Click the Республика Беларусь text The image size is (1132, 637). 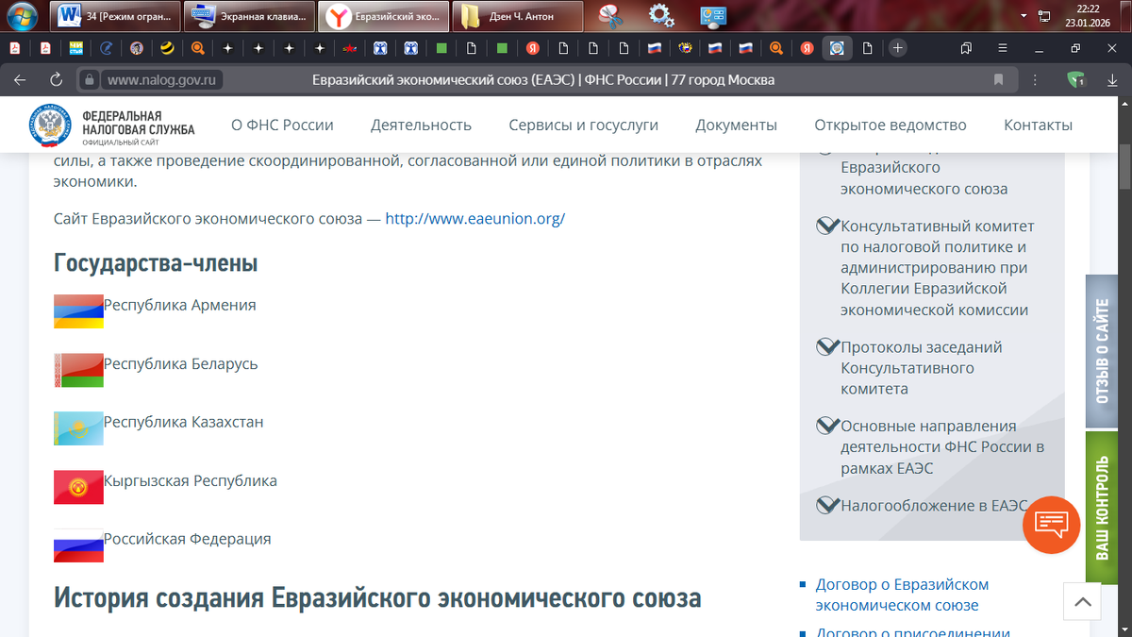[180, 364]
